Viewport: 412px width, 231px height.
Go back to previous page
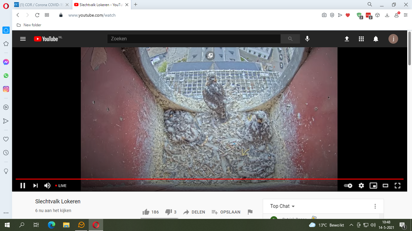click(18, 15)
